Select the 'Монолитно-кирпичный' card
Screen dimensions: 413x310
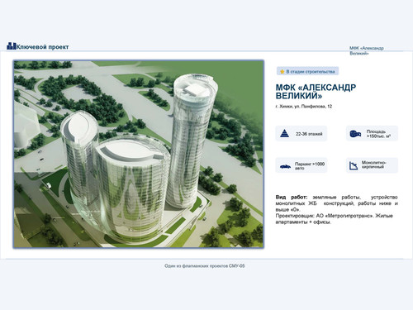(372, 165)
